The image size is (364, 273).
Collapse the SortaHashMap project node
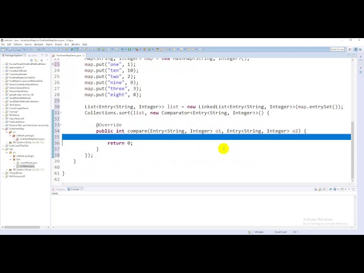click(3, 129)
